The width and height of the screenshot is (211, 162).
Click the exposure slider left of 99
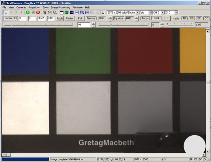[x=40, y=25]
